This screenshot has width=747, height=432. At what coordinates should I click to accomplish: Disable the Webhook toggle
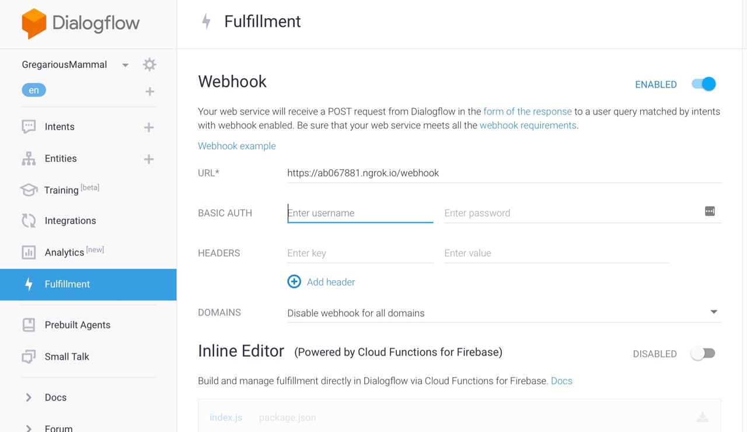pyautogui.click(x=703, y=84)
